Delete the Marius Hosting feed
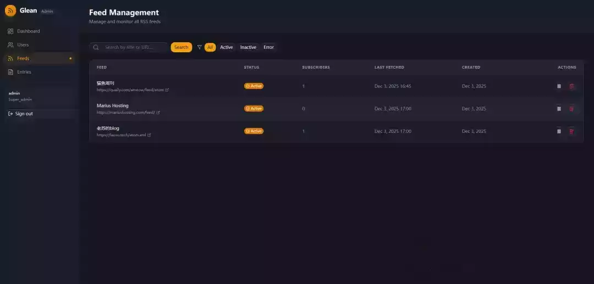Viewport: 594px width, 284px height. coord(571,109)
